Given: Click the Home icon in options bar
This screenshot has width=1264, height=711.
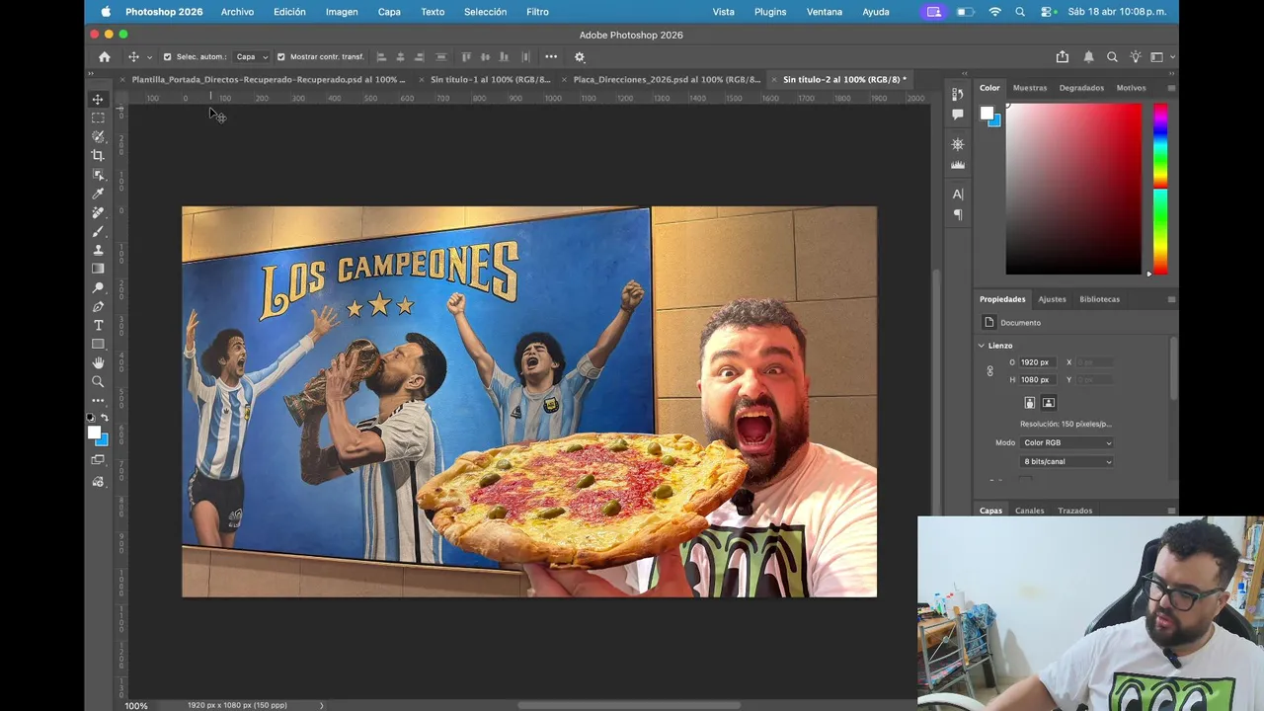Looking at the screenshot, I should coord(105,57).
